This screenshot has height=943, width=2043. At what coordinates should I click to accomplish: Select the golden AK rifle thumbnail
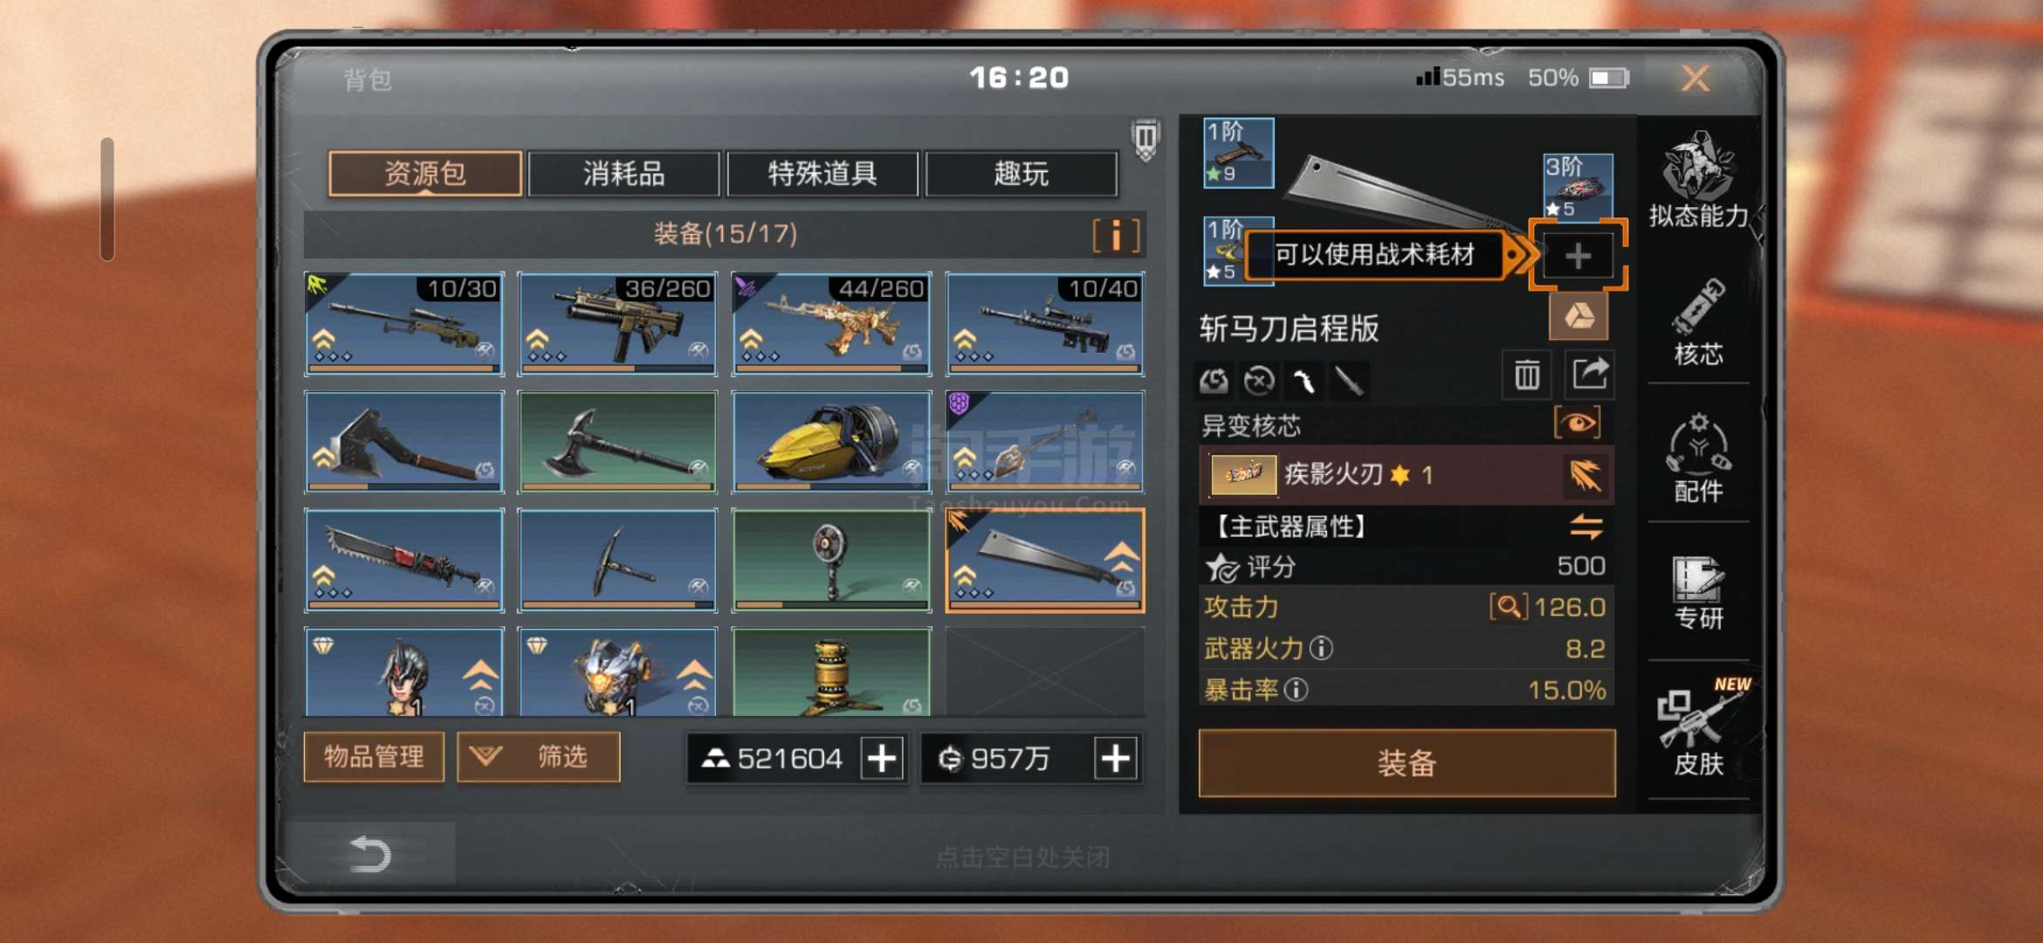(832, 324)
